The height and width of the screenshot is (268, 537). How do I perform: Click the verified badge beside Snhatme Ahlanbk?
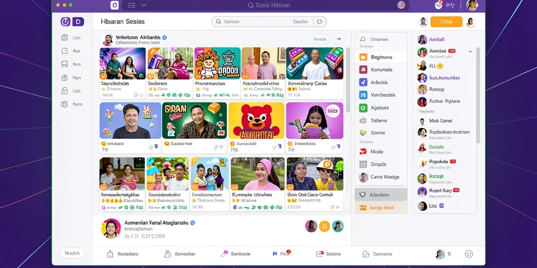[x=164, y=38]
